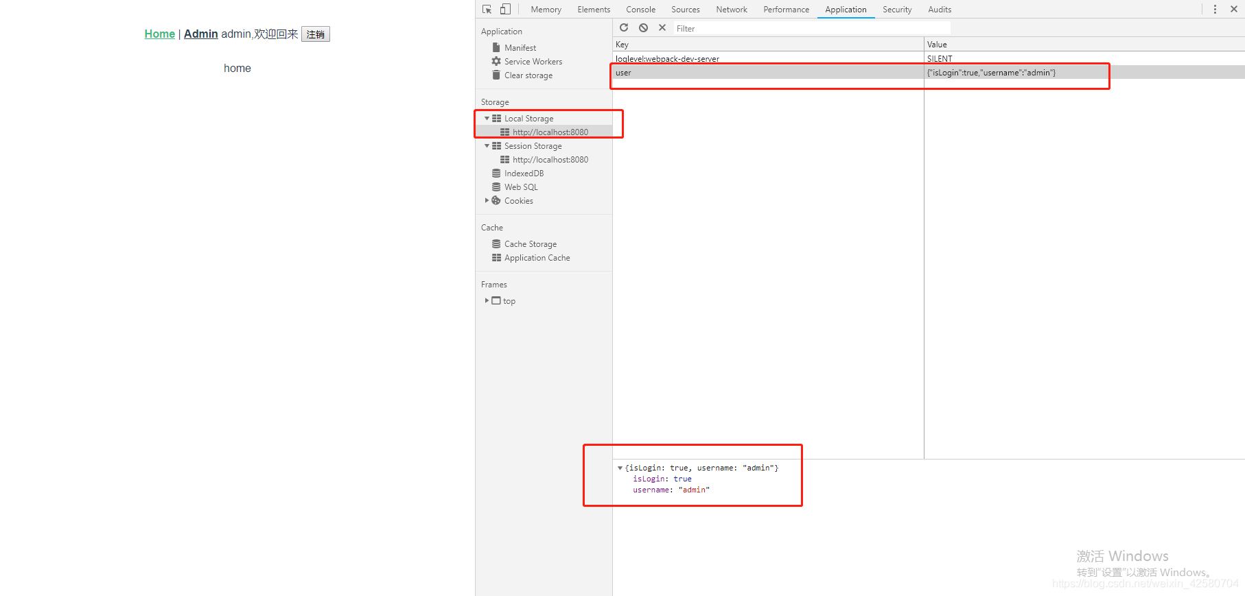Select the Application tab
Image resolution: width=1245 pixels, height=596 pixels.
pyautogui.click(x=846, y=10)
